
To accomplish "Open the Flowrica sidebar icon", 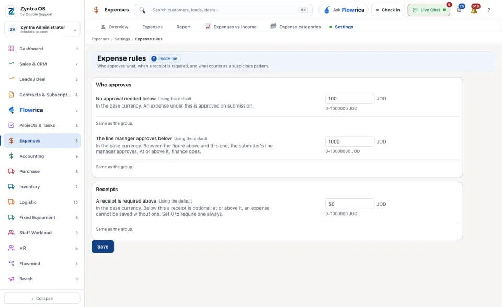I will click(11, 110).
